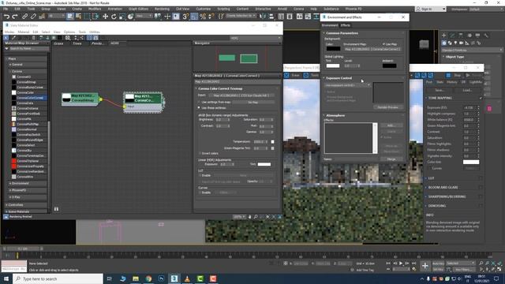Screen dimensions: 505x284
Task: Click the Redo arrow in main toolbar
Action: [15, 17]
